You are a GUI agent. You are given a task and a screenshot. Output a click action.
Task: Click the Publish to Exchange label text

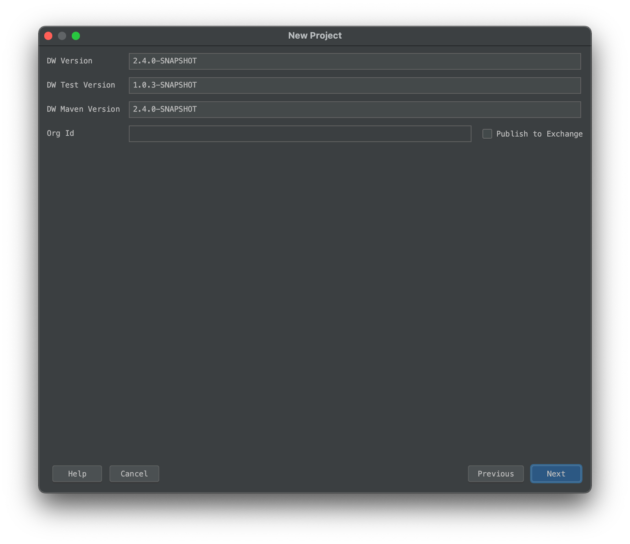539,134
